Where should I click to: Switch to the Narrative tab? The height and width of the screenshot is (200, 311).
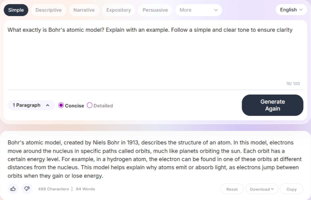pyautogui.click(x=84, y=10)
